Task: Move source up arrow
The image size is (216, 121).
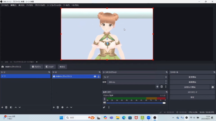Action: (x=67, y=107)
